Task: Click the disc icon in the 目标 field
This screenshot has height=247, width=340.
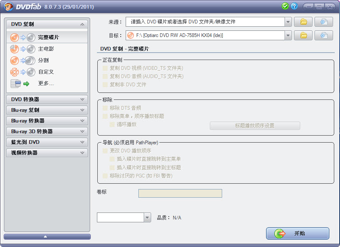Action: click(131, 35)
